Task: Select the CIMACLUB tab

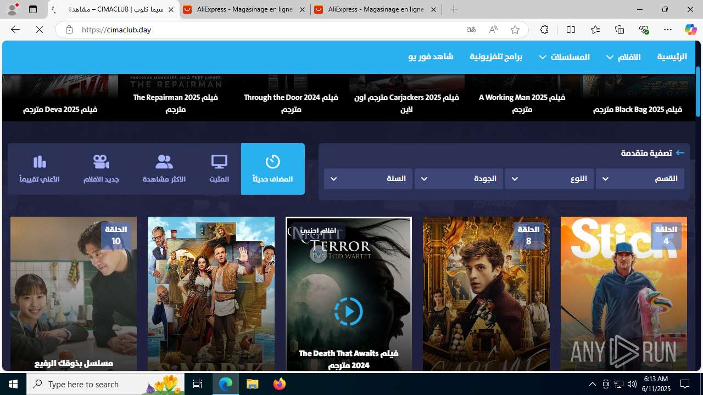Action: 114,10
